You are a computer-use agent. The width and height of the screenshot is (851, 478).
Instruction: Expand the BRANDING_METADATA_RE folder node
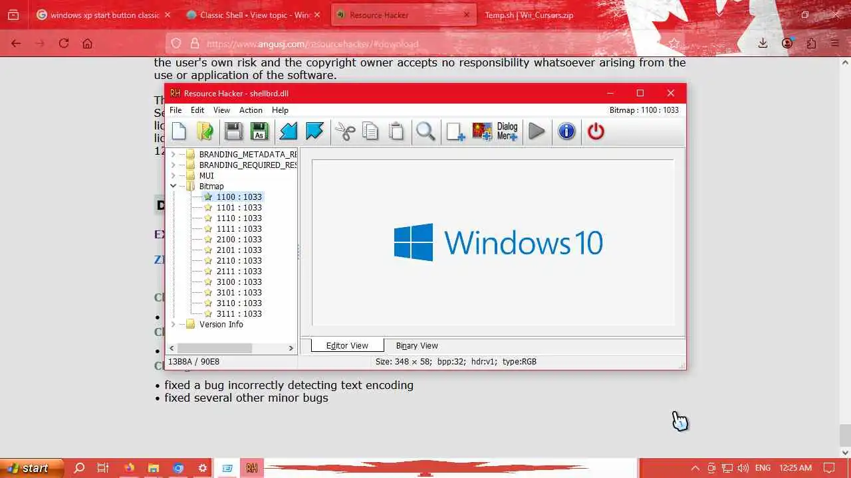(x=174, y=154)
